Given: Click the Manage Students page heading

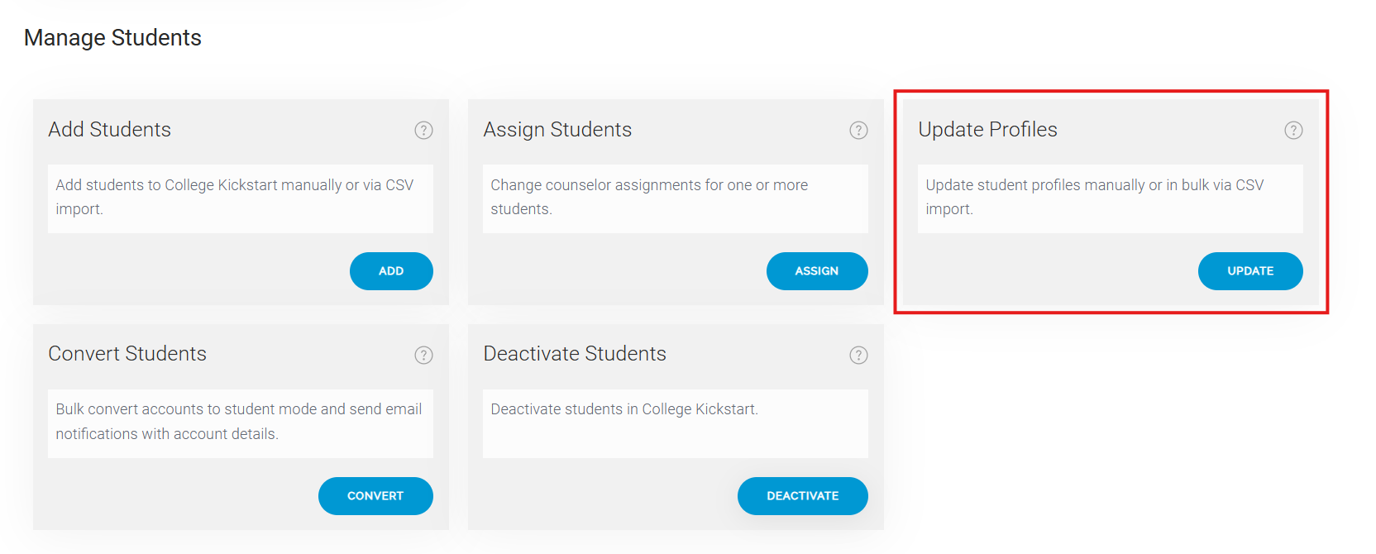Looking at the screenshot, I should [x=112, y=38].
